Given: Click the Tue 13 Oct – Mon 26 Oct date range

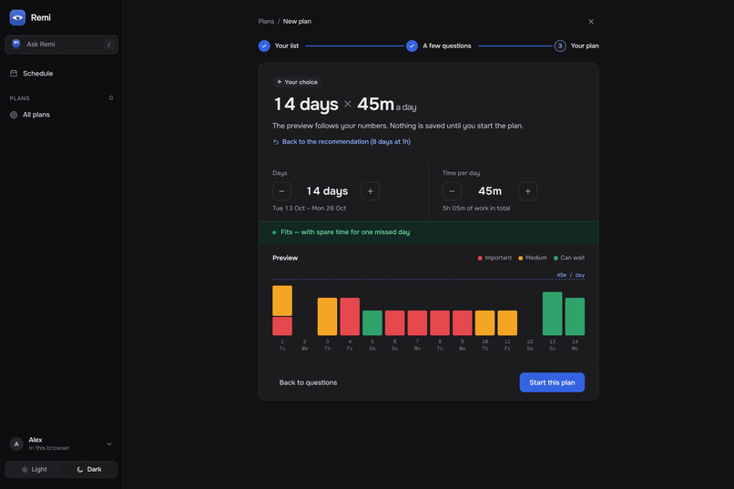Looking at the screenshot, I should 310,209.
